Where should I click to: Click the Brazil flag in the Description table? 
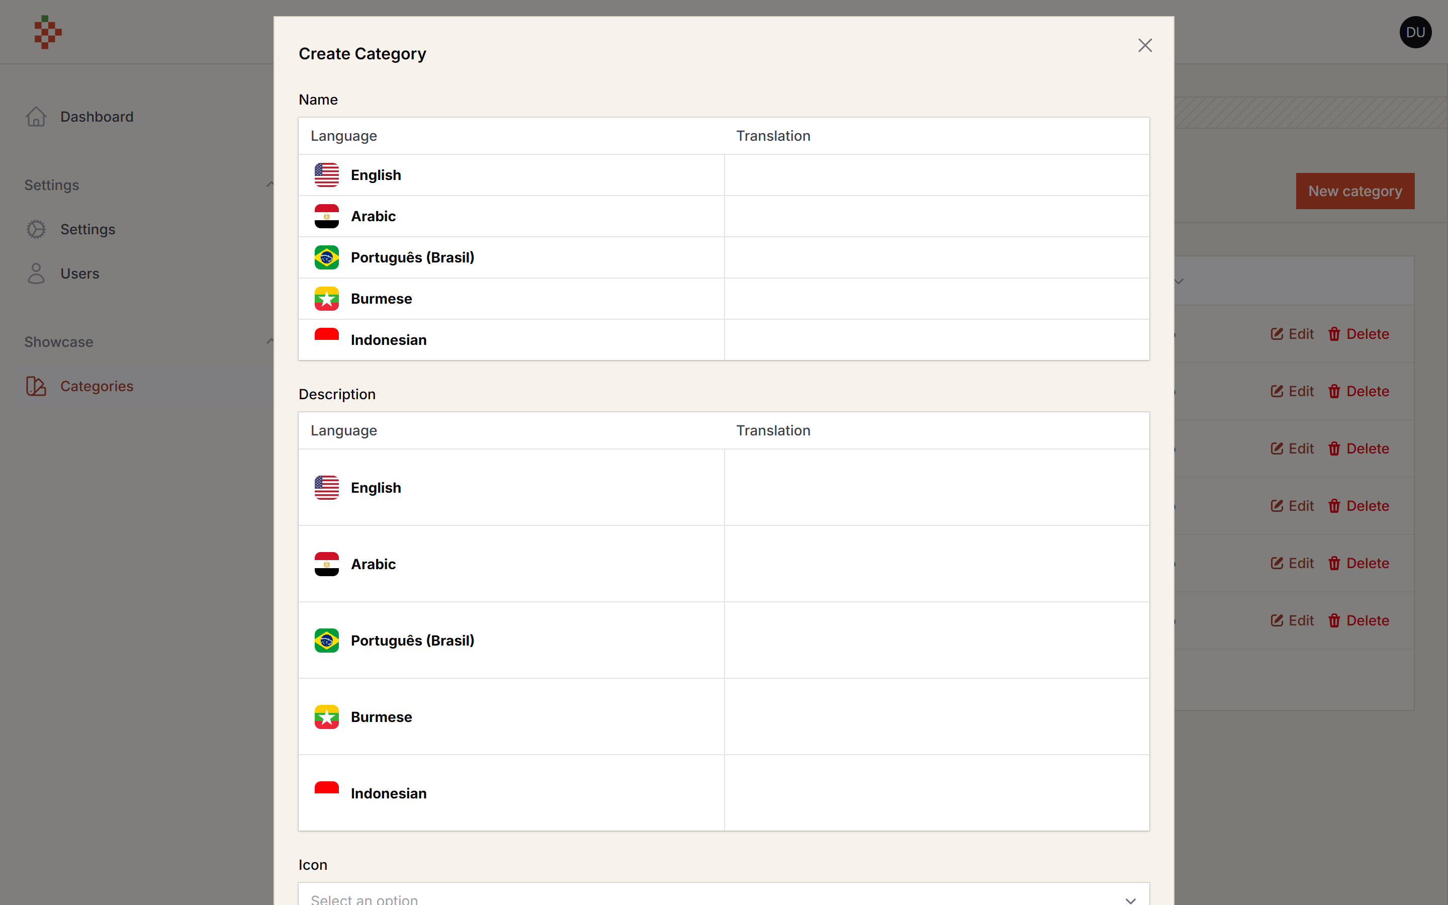pos(327,641)
